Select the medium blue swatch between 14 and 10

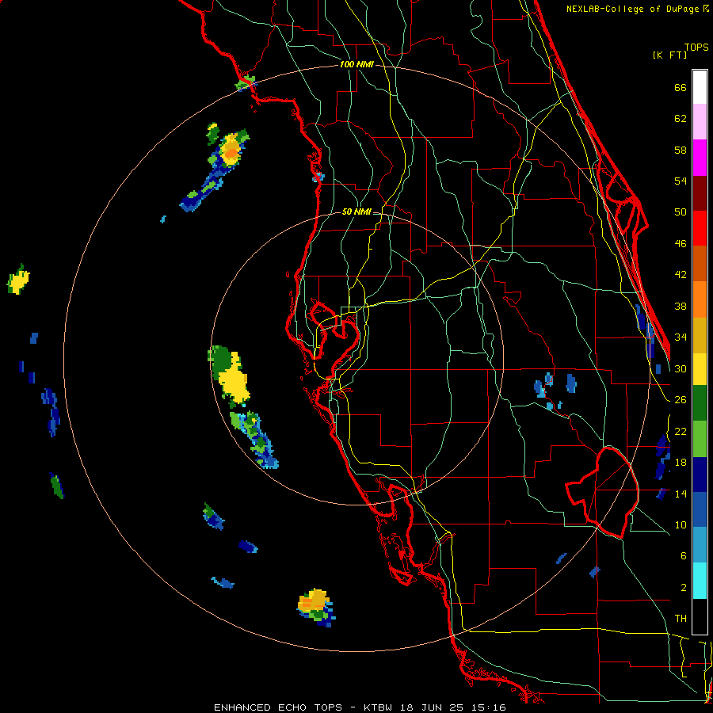point(700,510)
